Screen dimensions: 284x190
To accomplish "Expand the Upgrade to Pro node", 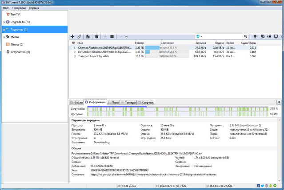I will [4, 22].
